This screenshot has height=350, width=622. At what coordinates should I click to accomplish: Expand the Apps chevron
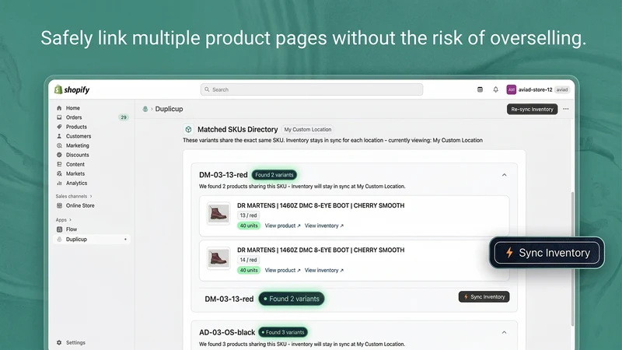pos(70,220)
